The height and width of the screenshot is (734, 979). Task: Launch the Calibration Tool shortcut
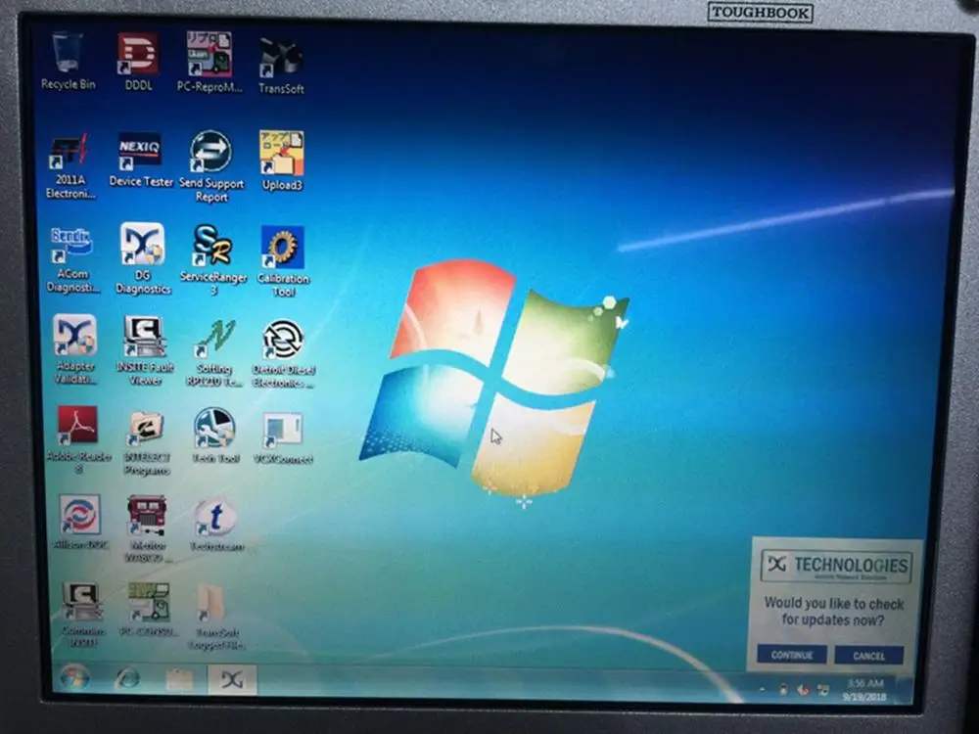(x=283, y=261)
